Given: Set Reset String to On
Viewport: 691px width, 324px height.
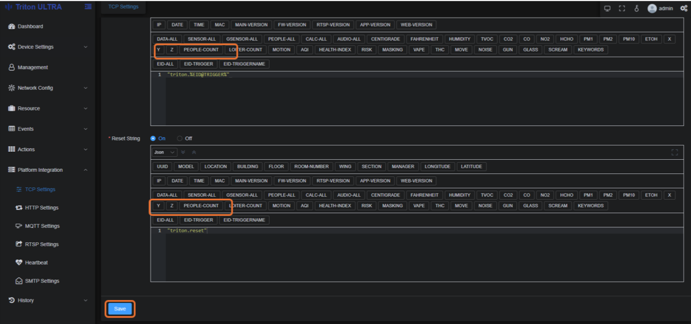Looking at the screenshot, I should [158, 139].
